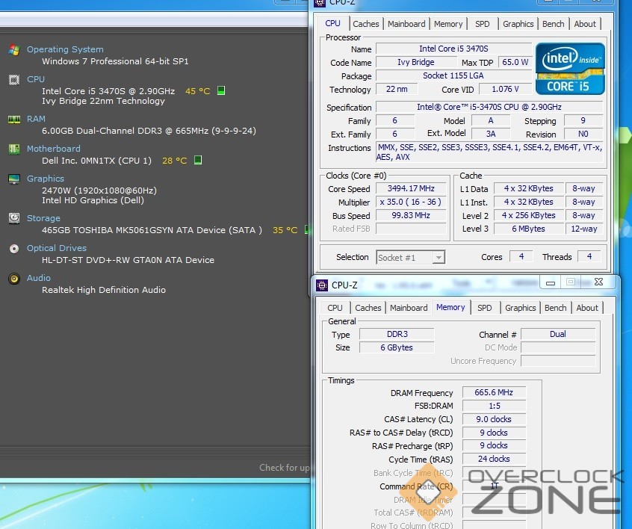Open the RAM section heading in Speccy

tap(37, 119)
